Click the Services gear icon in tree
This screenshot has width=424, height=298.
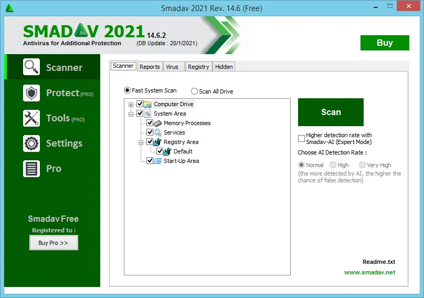pyautogui.click(x=157, y=133)
